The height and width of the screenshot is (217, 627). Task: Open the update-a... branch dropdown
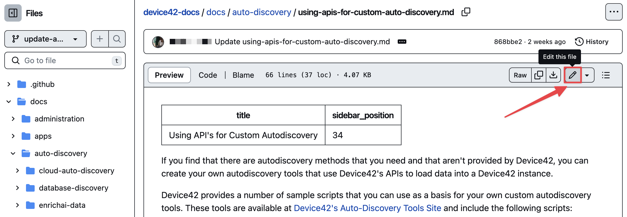[45, 39]
